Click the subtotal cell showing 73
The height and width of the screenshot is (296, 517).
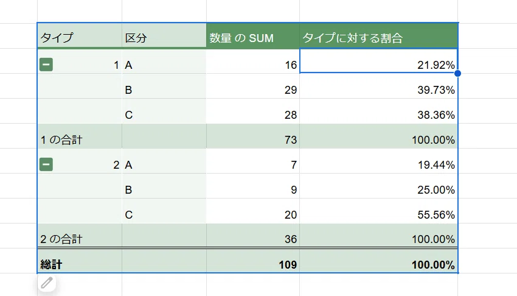click(x=253, y=136)
